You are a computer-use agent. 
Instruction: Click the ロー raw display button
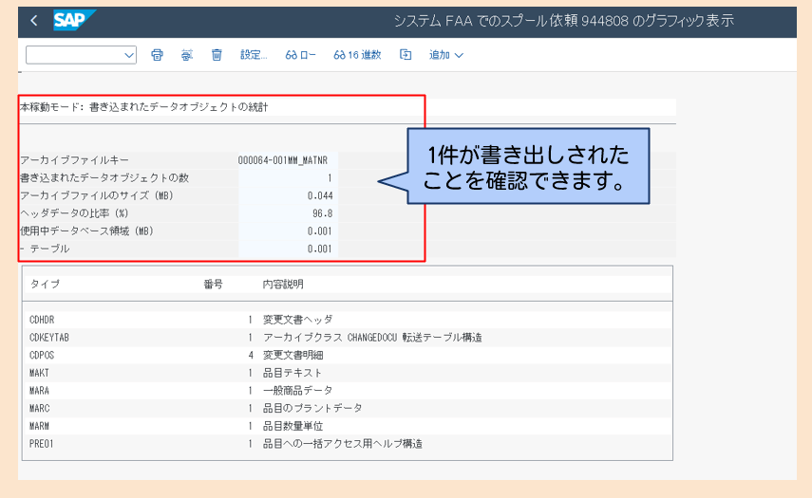pos(300,55)
